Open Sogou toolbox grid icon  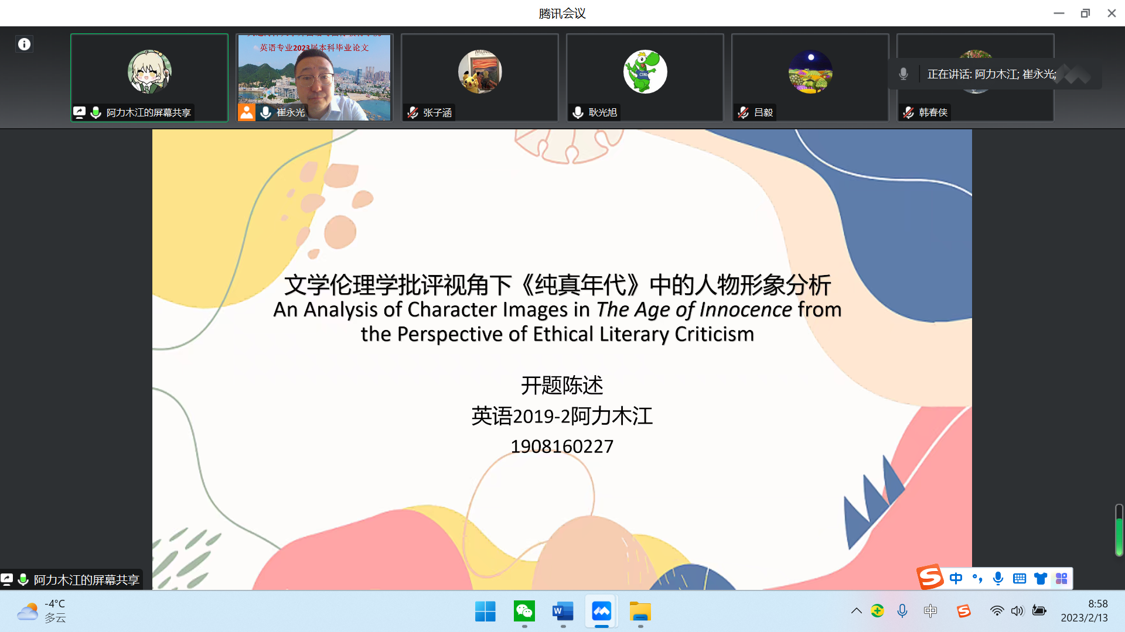pos(1061,579)
